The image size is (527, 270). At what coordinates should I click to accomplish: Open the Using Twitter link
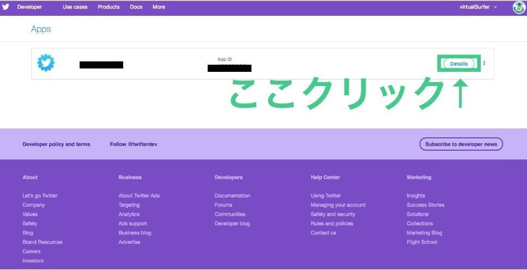[x=326, y=196]
